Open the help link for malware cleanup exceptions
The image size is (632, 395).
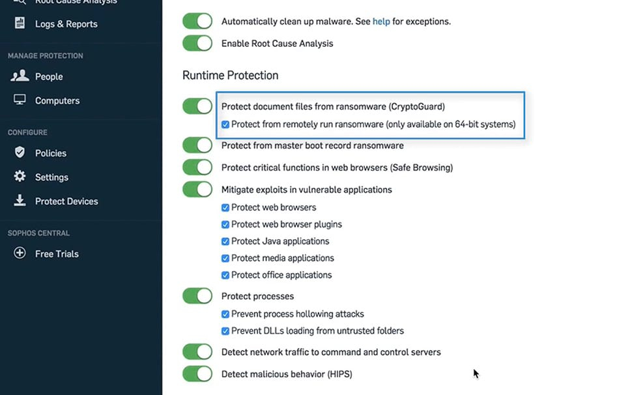point(381,20)
